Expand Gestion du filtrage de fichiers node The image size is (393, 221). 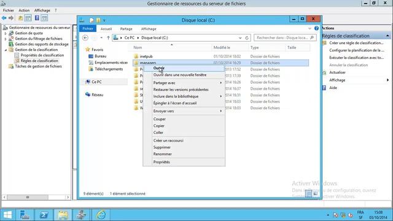coord(6,39)
